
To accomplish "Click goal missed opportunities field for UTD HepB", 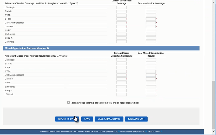I will click(x=151, y=60).
